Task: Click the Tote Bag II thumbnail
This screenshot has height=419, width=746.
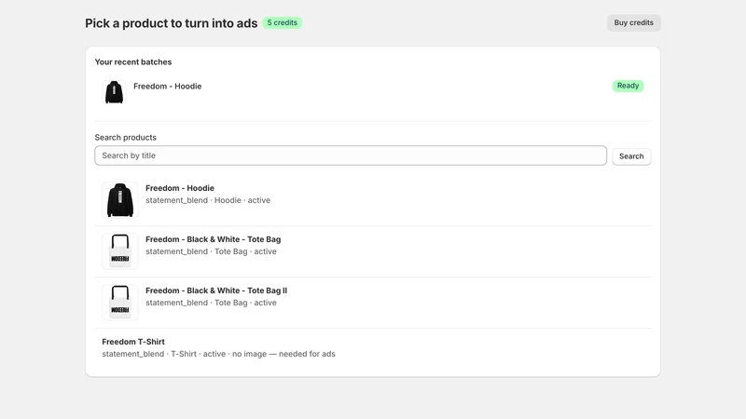Action: [x=120, y=303]
